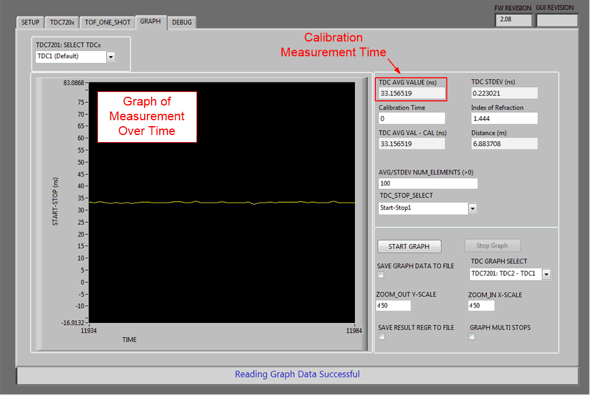Click the ZOOM_OUT Y-SCALE field
The height and width of the screenshot is (395, 590).
click(394, 305)
